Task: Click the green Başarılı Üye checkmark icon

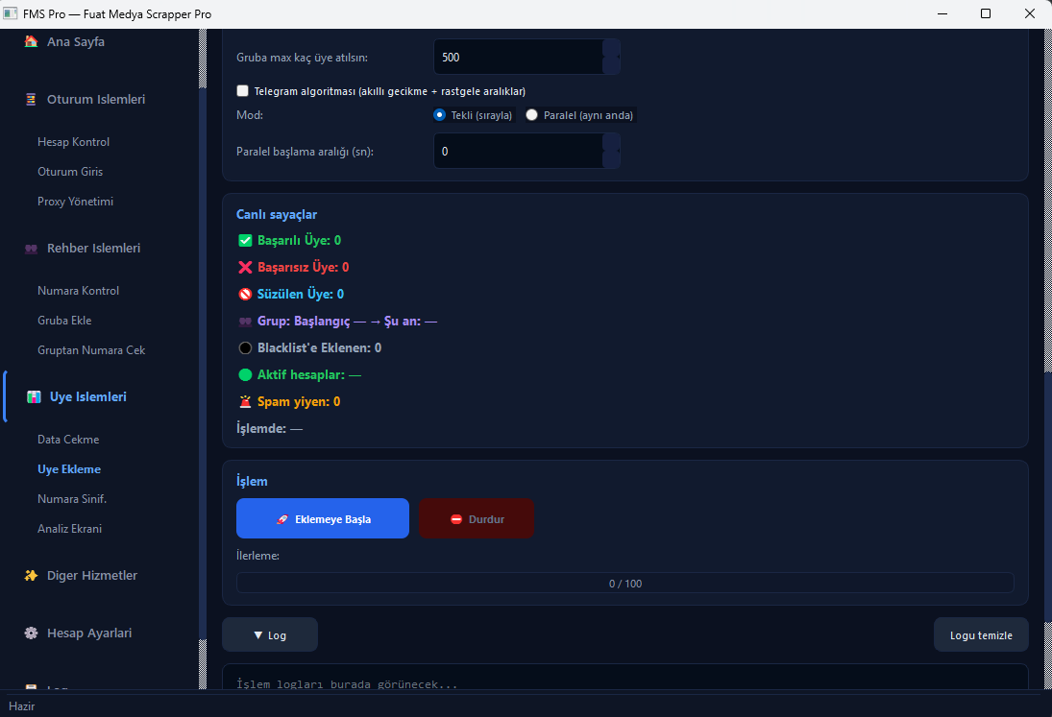Action: (x=244, y=240)
